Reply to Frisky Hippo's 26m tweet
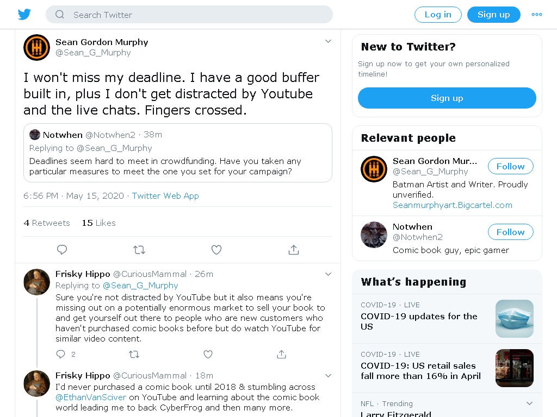Viewport: 557px width, 417px height. click(x=61, y=354)
